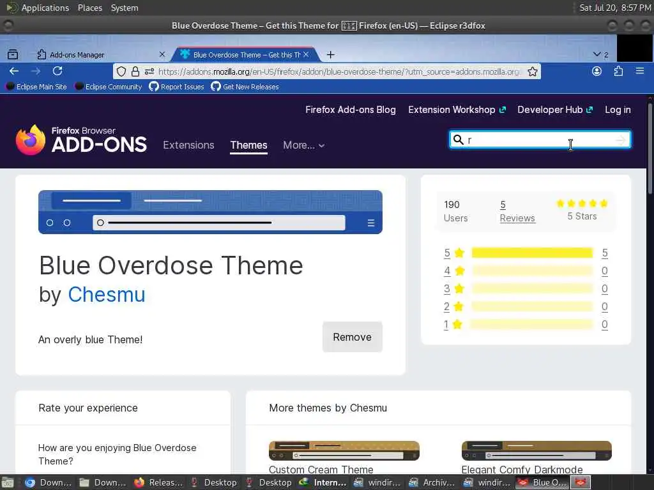Open the Firefox account icon
The height and width of the screenshot is (490, 654).
[597, 71]
